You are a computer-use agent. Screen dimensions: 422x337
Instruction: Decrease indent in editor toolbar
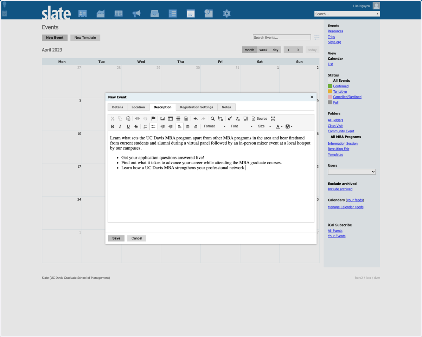162,126
